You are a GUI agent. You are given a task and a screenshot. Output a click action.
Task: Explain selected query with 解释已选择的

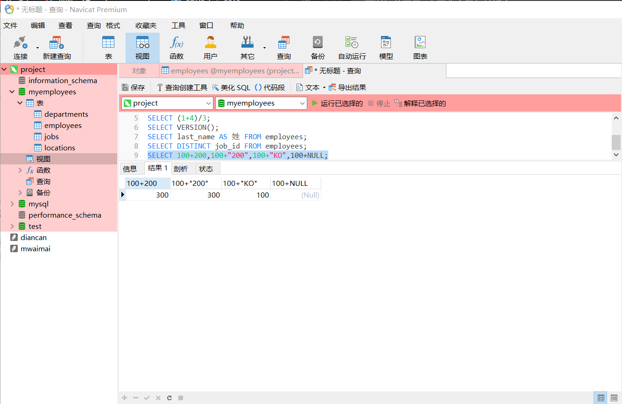click(x=420, y=103)
